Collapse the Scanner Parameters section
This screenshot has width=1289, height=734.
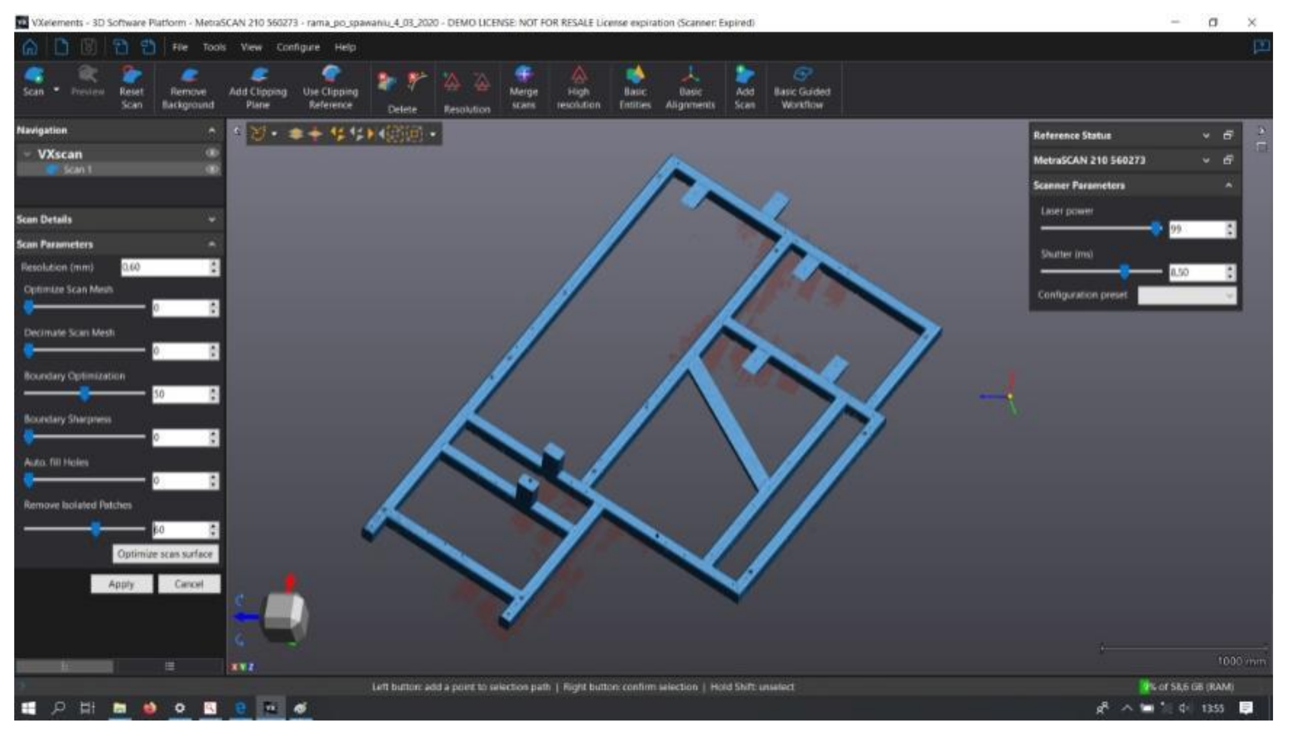[1228, 185]
